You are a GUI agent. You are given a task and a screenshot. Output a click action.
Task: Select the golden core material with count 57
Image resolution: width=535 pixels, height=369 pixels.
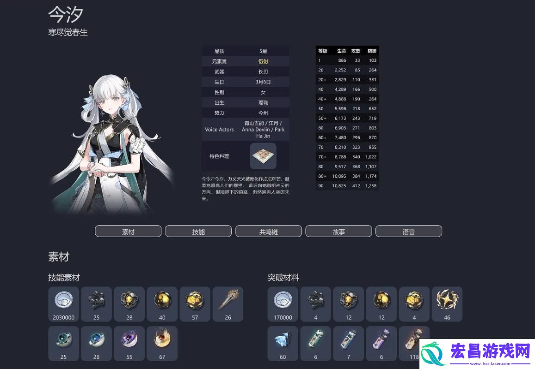tap(195, 304)
